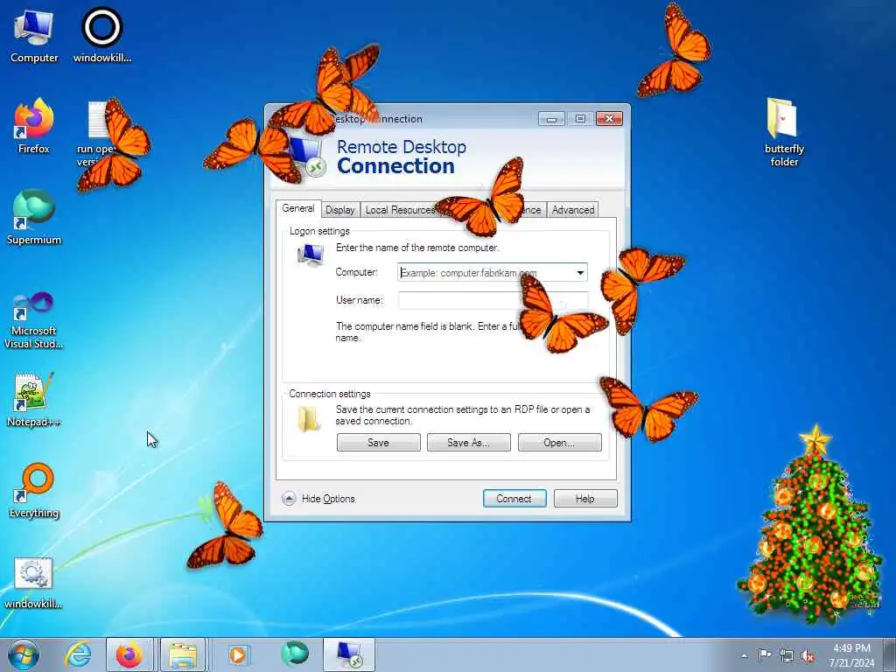Click the Help button

[585, 498]
